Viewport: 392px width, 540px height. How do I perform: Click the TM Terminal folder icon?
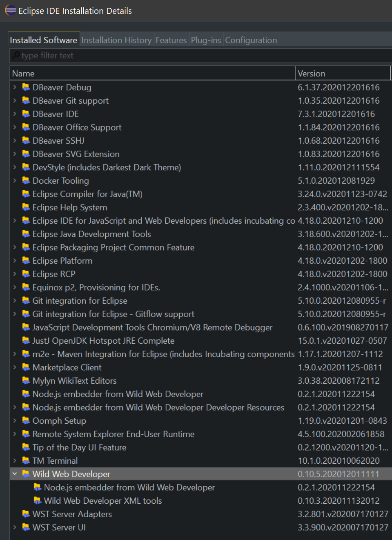click(26, 460)
